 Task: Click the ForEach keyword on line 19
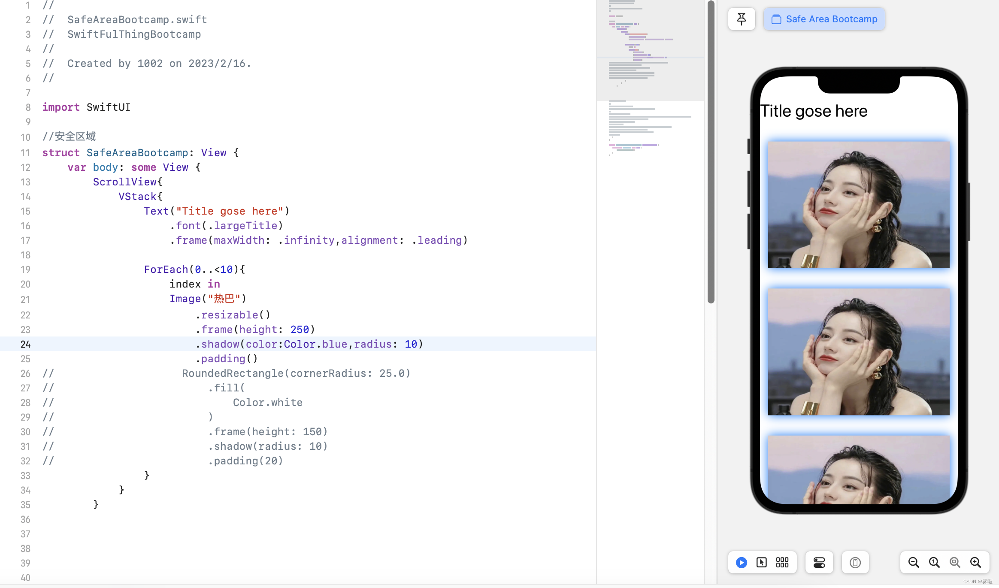click(x=166, y=270)
